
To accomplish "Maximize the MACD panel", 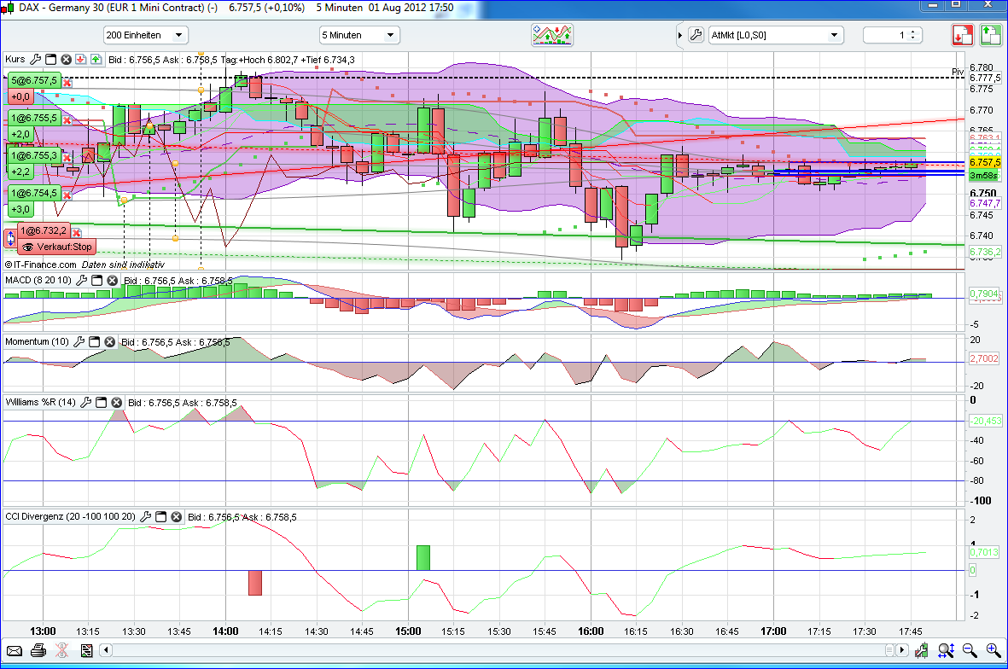I will (x=97, y=280).
